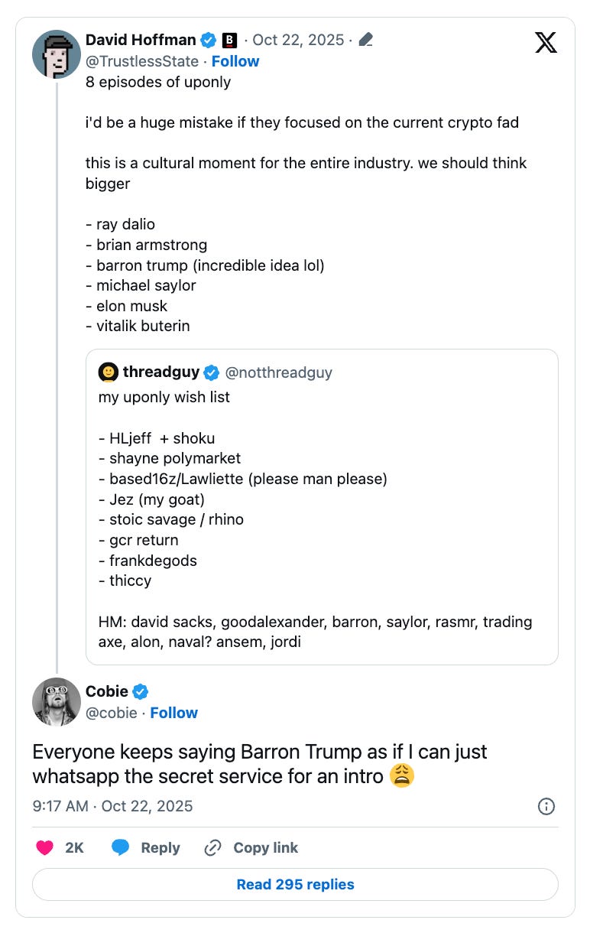590x933 pixels.
Task: Open David Hoffman's profile avatar
Action: click(57, 54)
